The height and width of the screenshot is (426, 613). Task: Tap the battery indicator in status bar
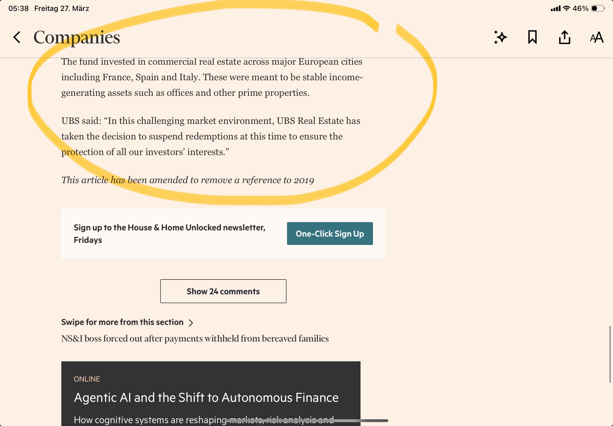coord(598,9)
